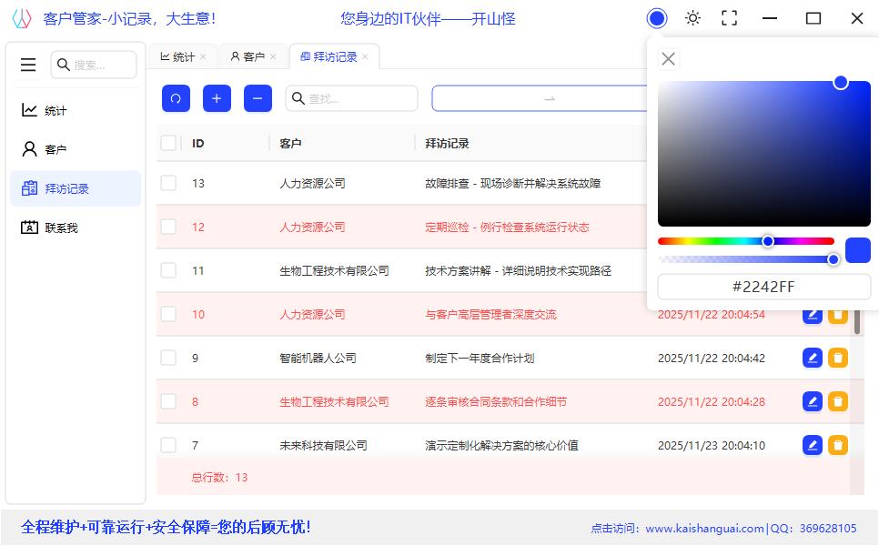Open 联系我 in the sidebar
Image resolution: width=879 pixels, height=546 pixels.
(76, 227)
